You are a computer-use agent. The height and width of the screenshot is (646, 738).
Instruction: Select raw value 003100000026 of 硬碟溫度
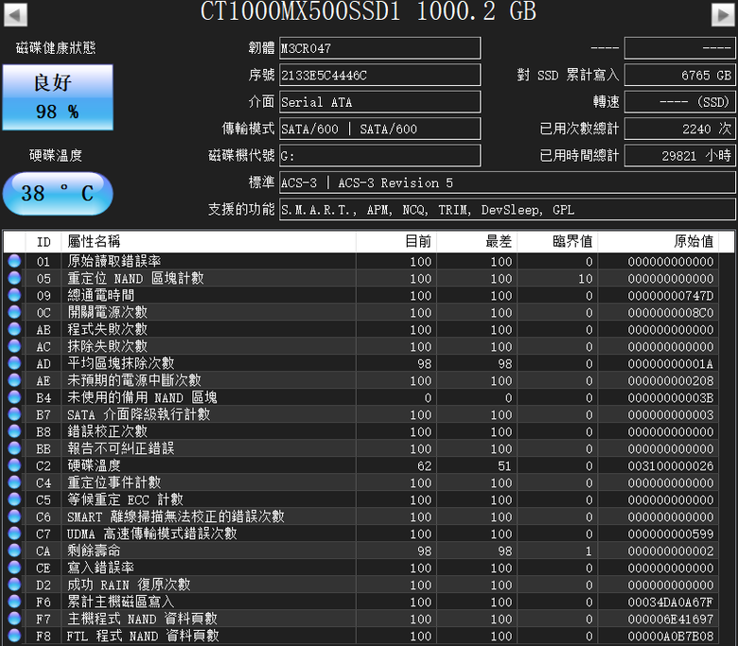click(x=671, y=465)
